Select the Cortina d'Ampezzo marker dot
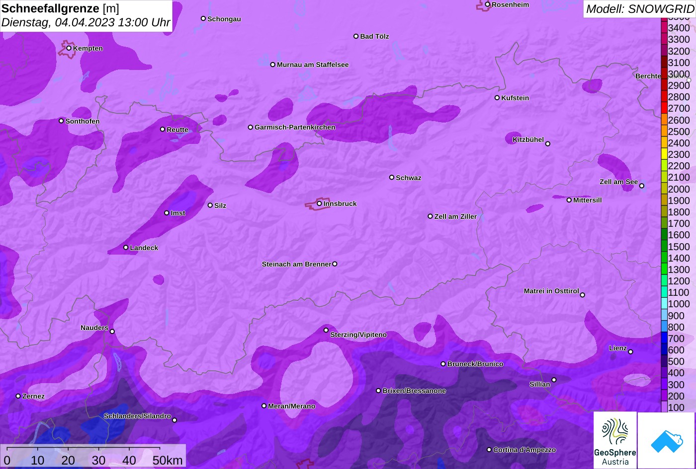The width and height of the screenshot is (696, 469). coord(489,450)
